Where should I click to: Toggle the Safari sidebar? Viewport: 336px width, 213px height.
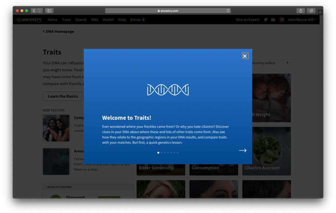(49, 11)
